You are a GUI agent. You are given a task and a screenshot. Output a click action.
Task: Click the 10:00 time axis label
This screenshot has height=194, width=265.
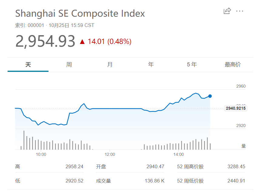coord(41,155)
